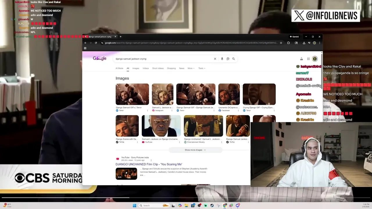The height and width of the screenshot is (209, 372).
Task: Close the django samuel jackson crying tab
Action: (115, 37)
